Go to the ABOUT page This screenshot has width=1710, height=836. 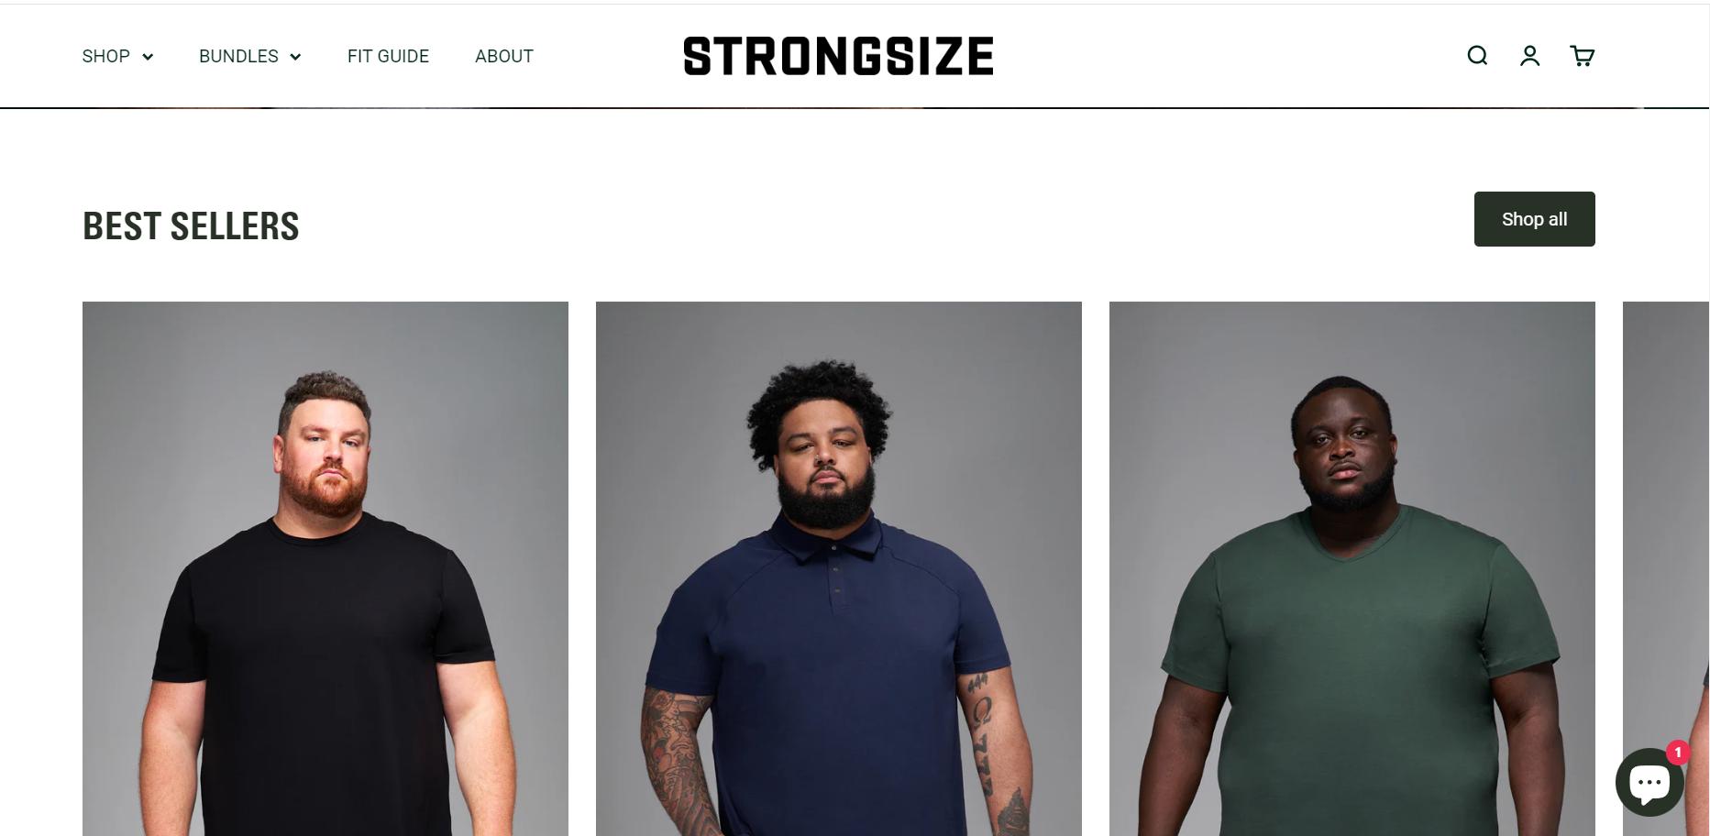coord(504,56)
